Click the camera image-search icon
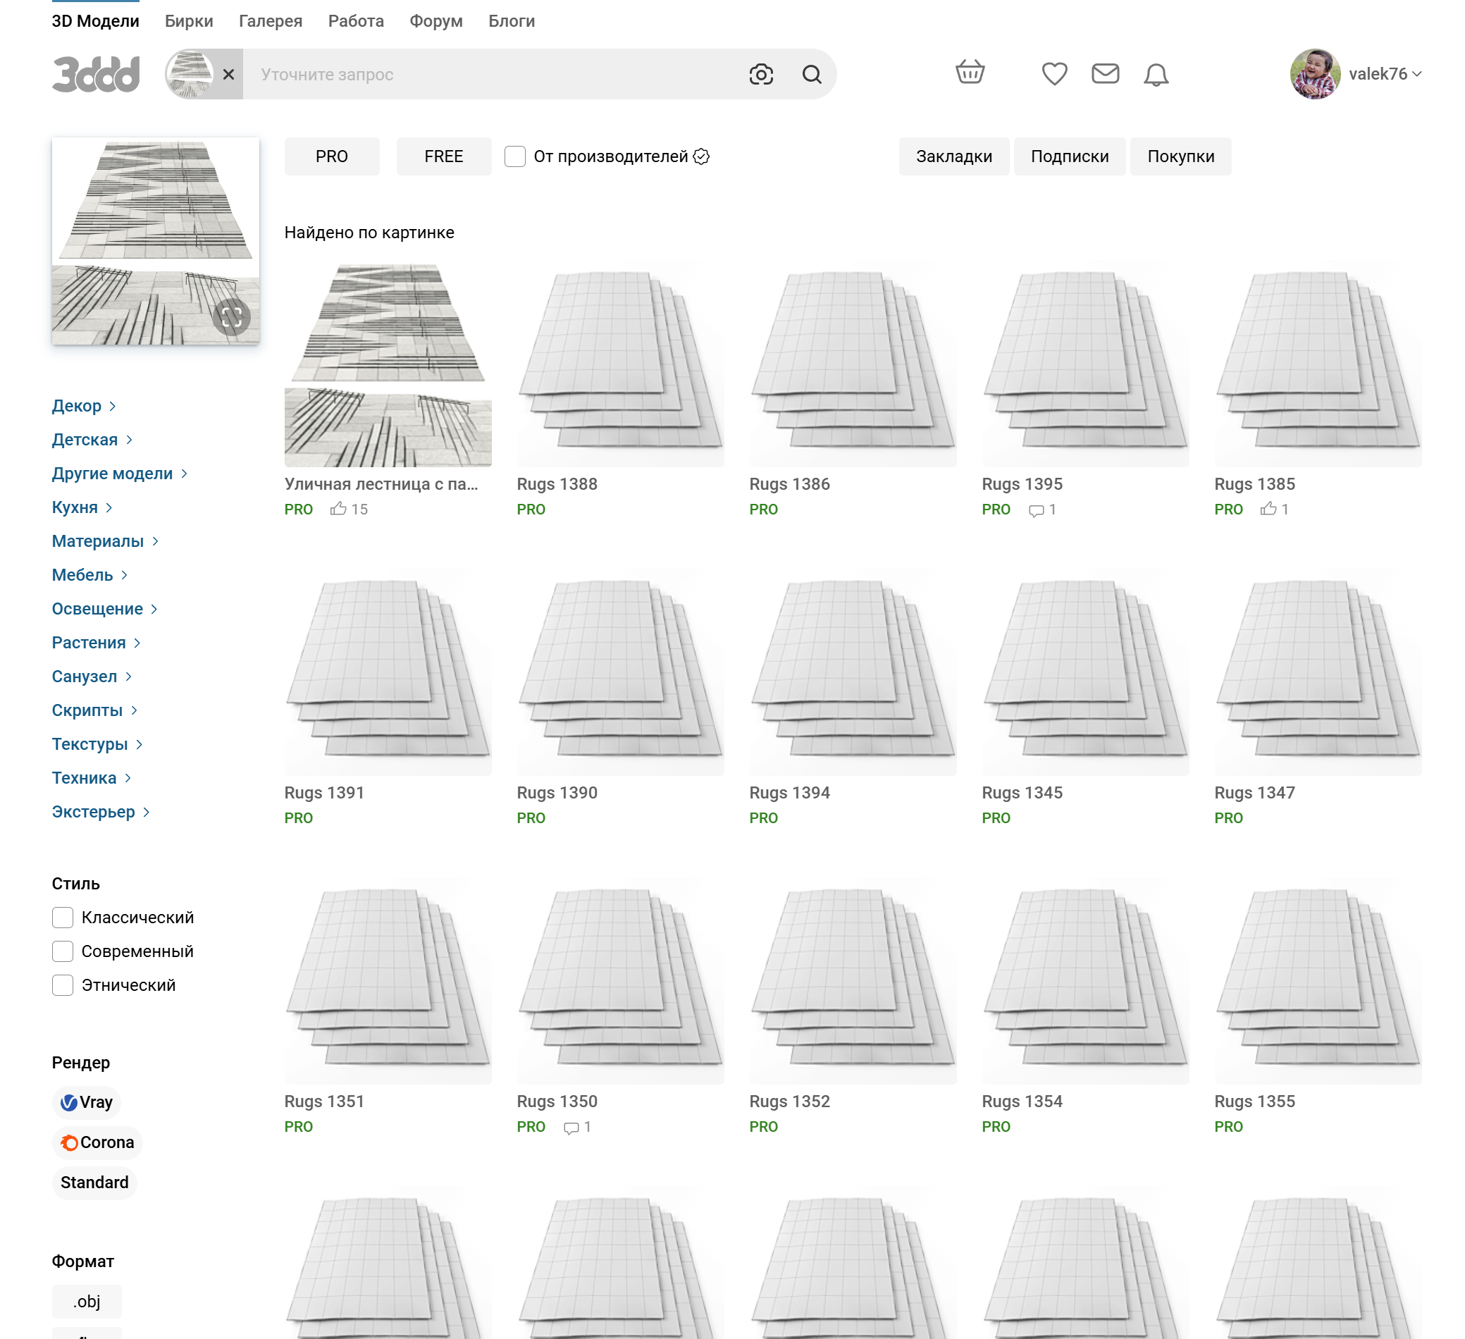The image size is (1465, 1339). pyautogui.click(x=761, y=74)
